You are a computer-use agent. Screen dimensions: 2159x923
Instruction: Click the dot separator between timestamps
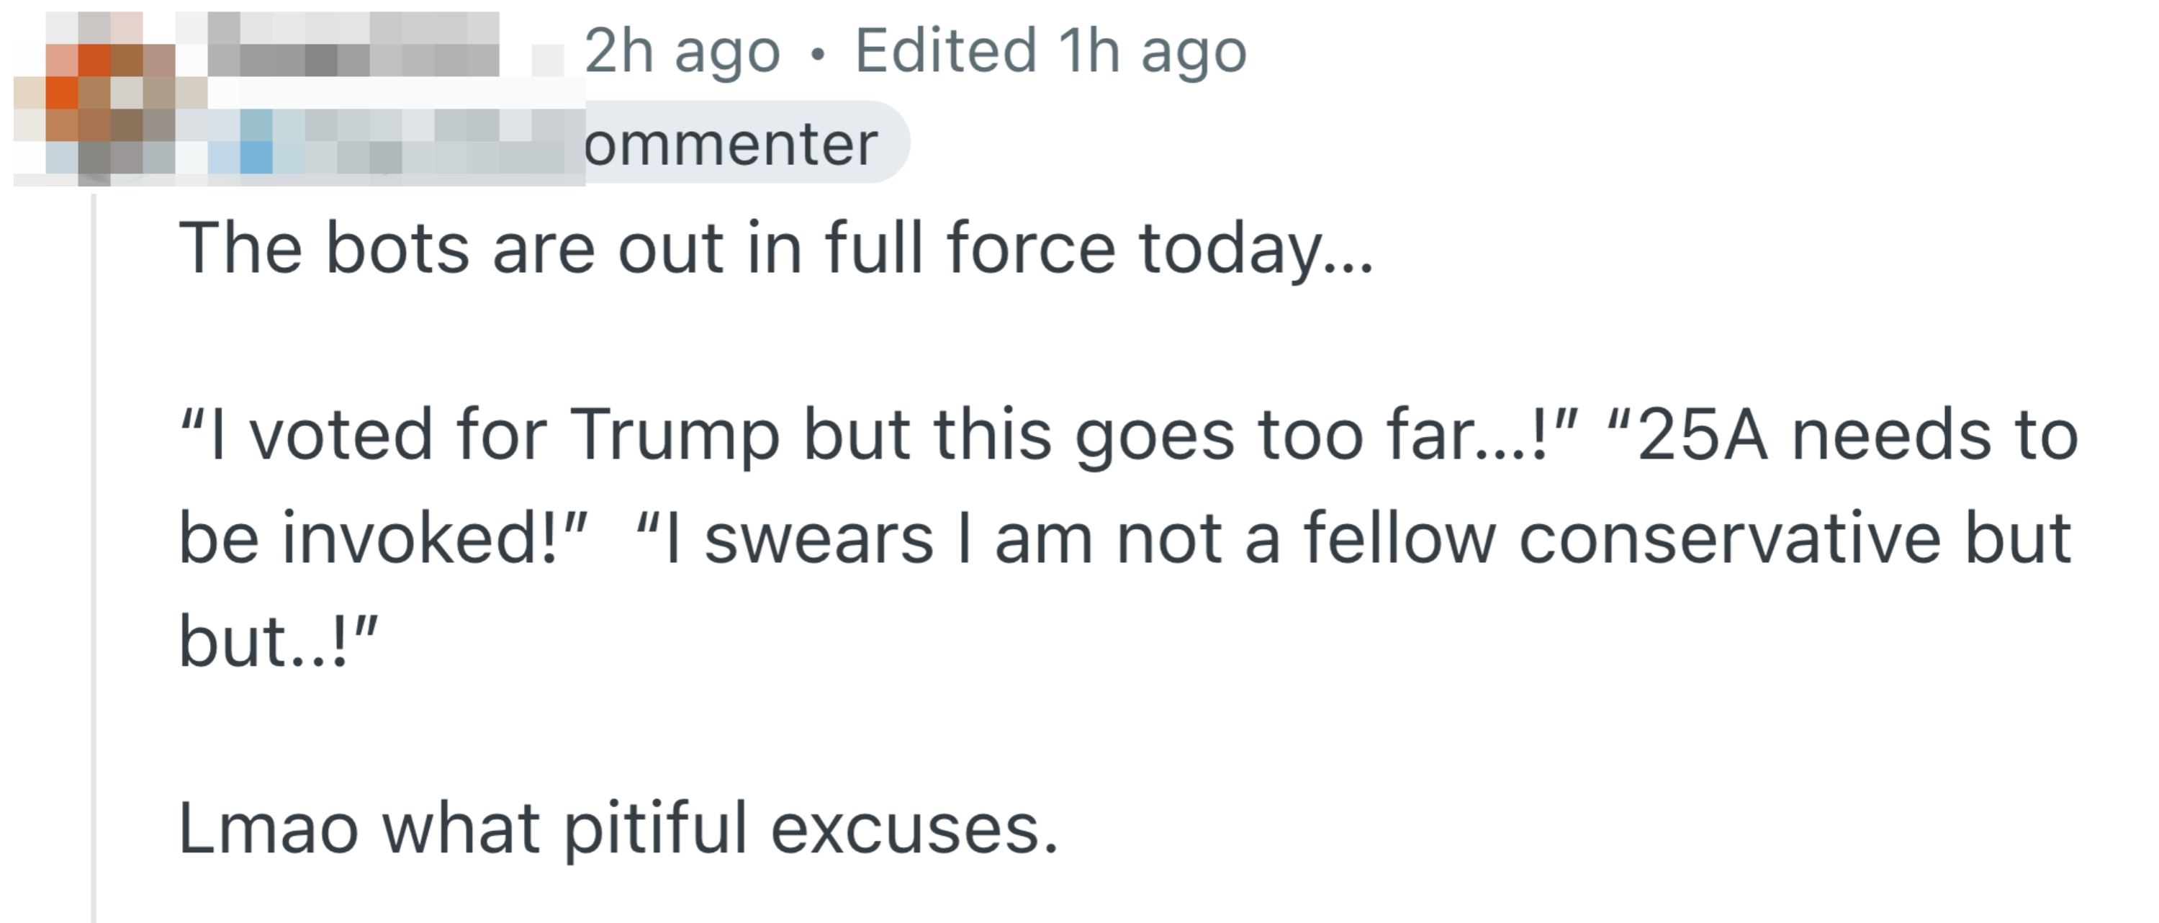tap(818, 55)
